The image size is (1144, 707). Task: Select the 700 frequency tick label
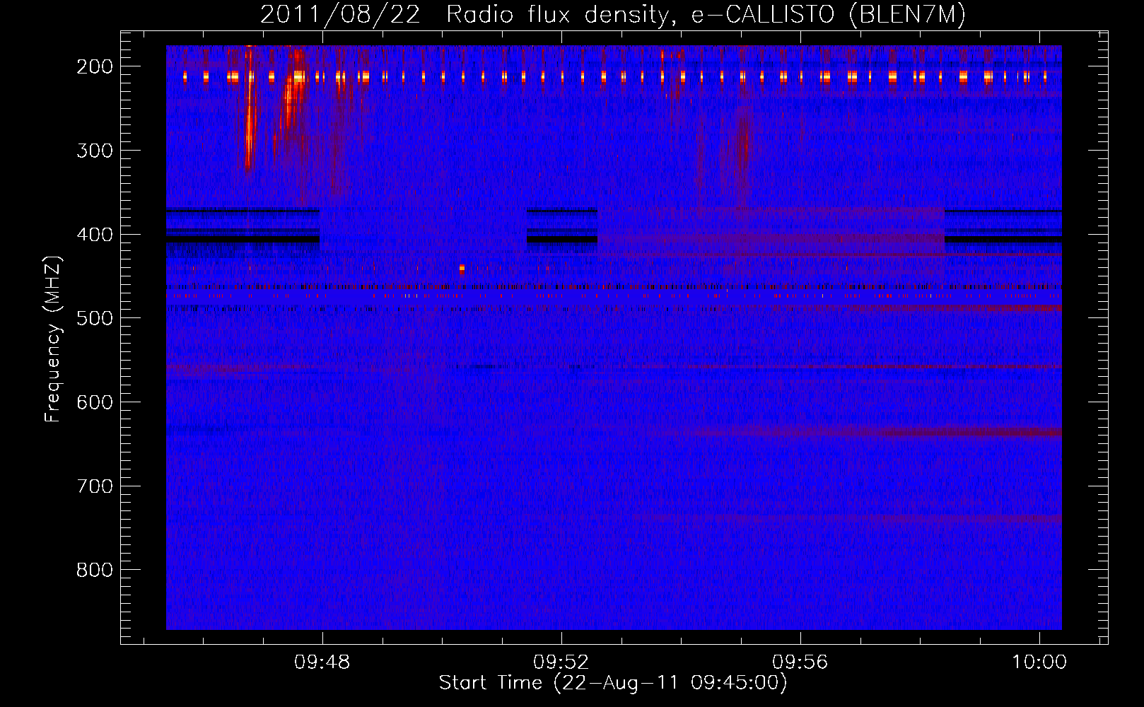95,486
